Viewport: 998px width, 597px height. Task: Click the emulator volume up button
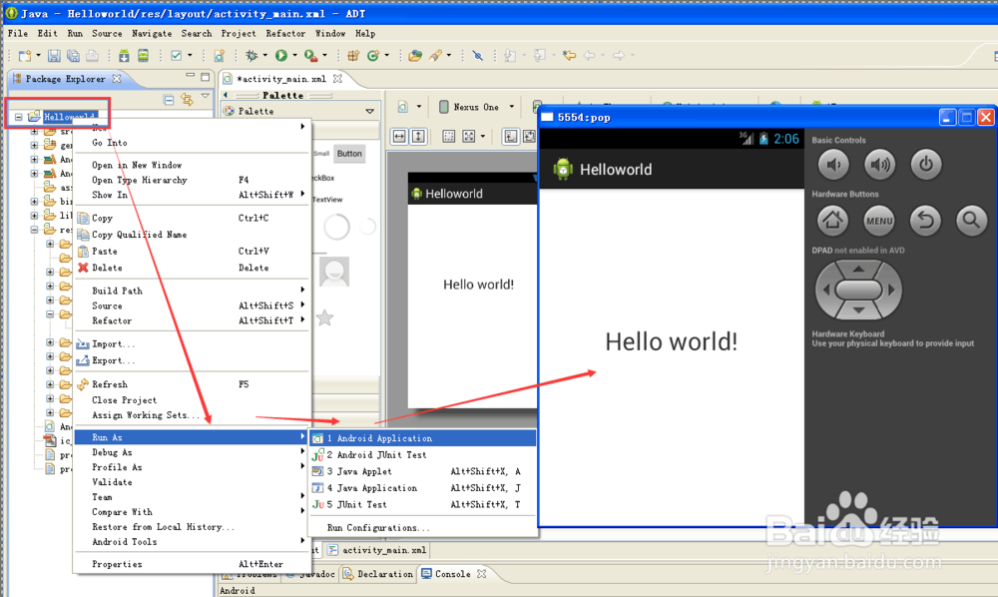[x=879, y=165]
